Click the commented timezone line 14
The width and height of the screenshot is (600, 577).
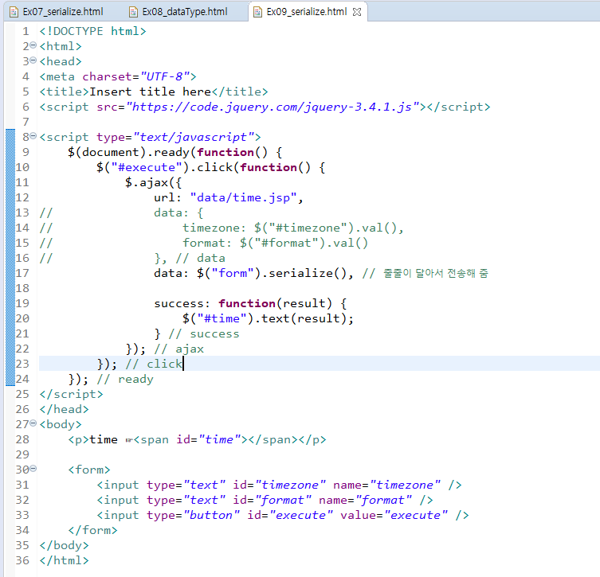[293, 228]
